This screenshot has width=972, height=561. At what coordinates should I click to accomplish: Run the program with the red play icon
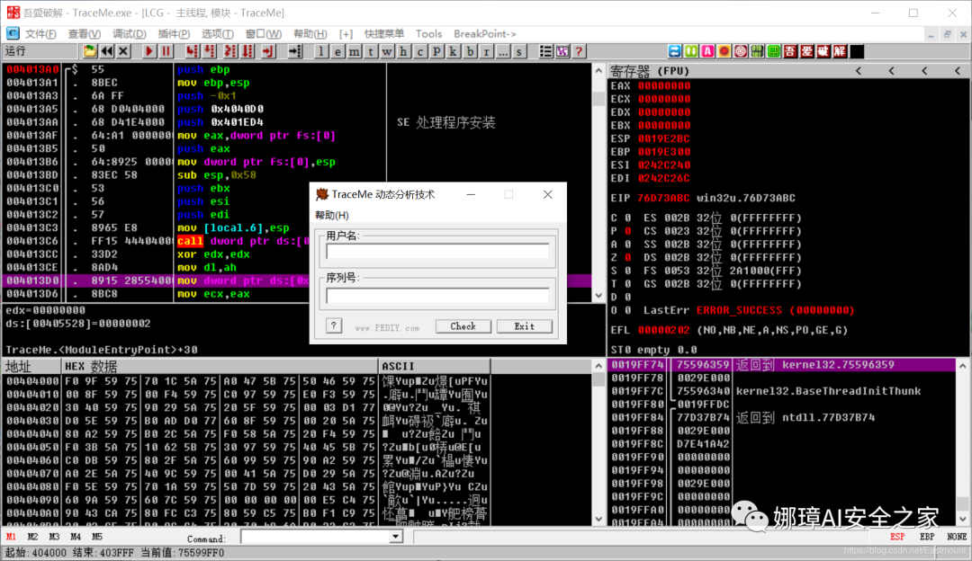coord(148,51)
